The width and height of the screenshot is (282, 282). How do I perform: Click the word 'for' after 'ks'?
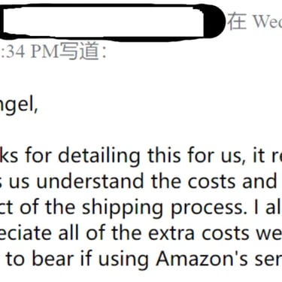(38, 156)
